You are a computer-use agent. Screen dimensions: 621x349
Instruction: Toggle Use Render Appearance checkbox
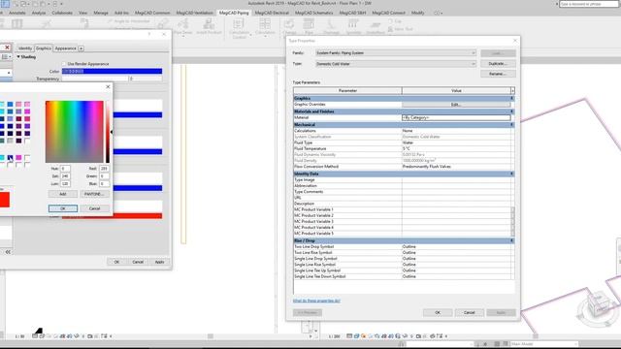click(64, 64)
